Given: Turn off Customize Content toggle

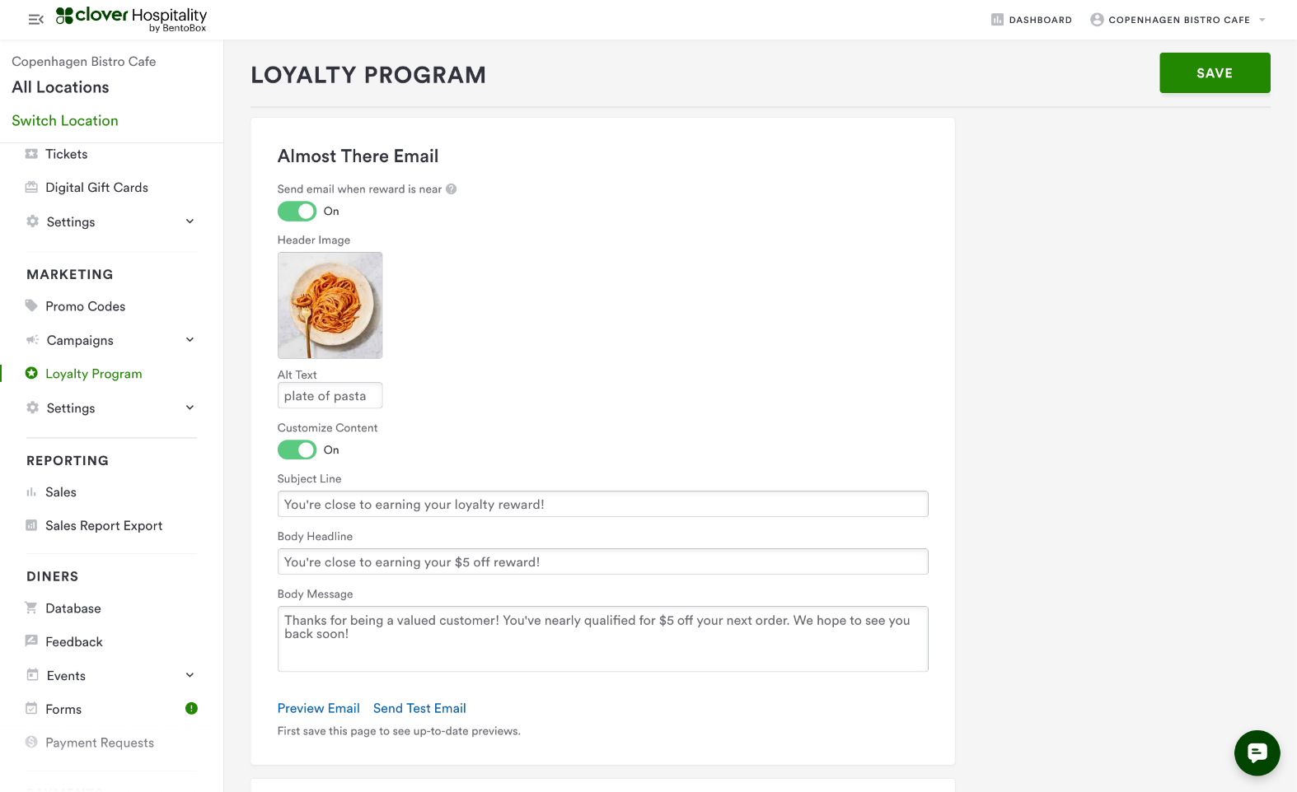Looking at the screenshot, I should [297, 450].
